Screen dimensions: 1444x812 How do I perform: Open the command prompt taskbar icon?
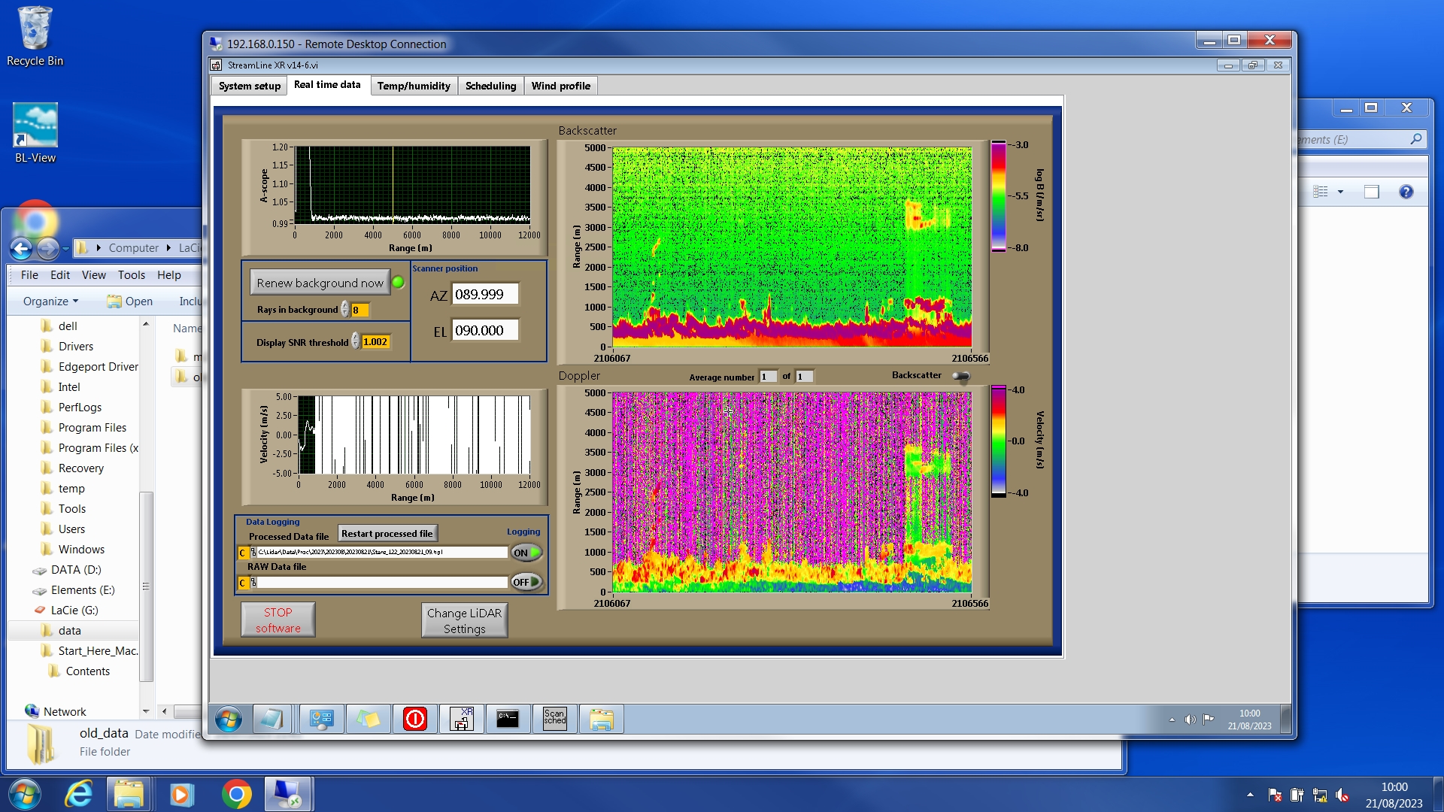[508, 720]
